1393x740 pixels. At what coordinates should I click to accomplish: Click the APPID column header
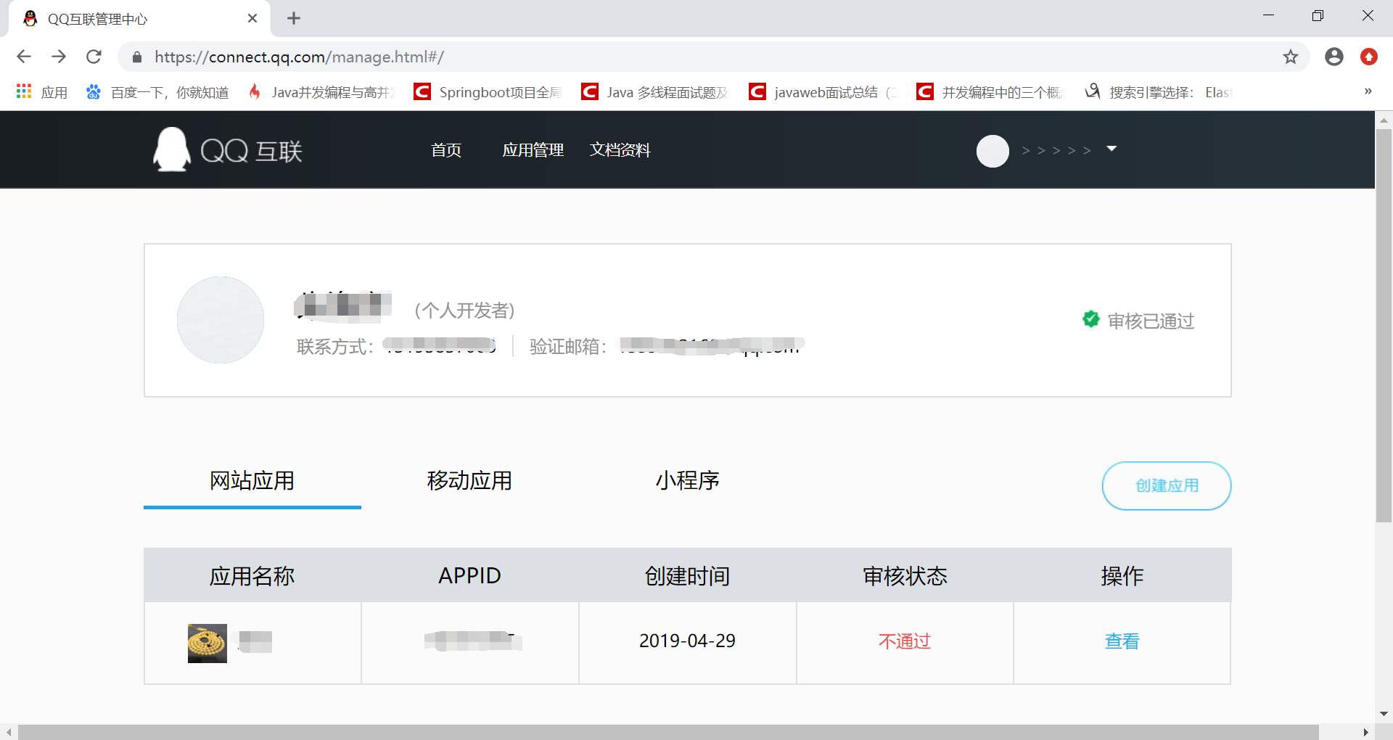[x=469, y=576]
